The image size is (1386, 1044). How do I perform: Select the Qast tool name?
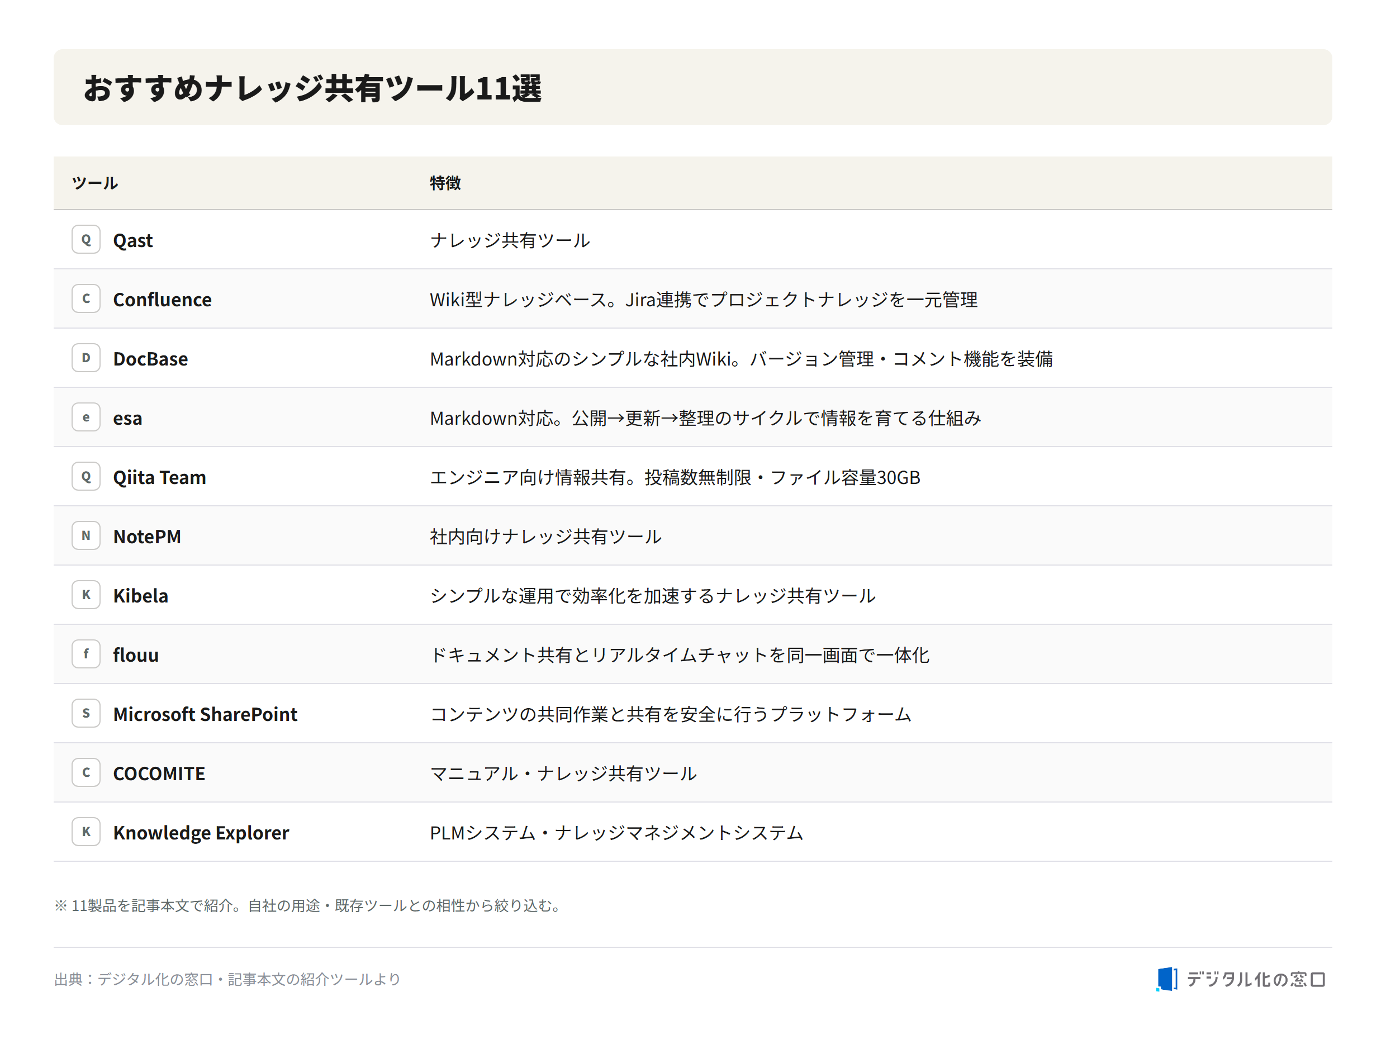click(133, 241)
